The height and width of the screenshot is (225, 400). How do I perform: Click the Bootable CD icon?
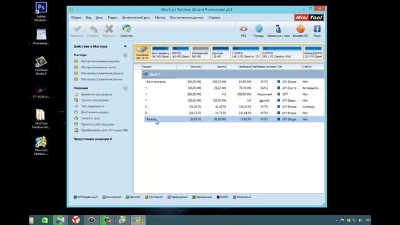click(300, 29)
